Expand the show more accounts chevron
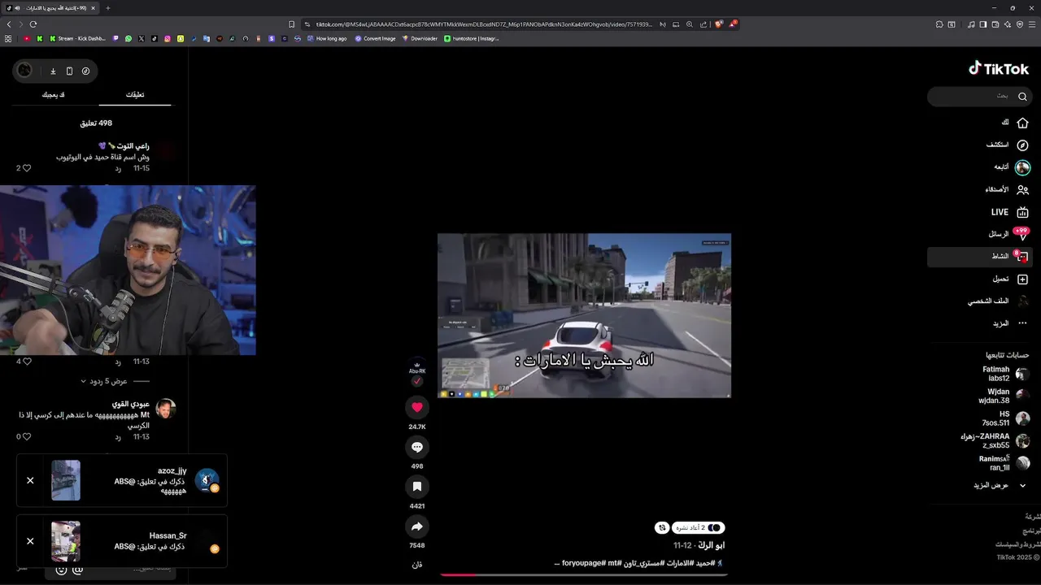This screenshot has height=585, width=1041. (1022, 485)
